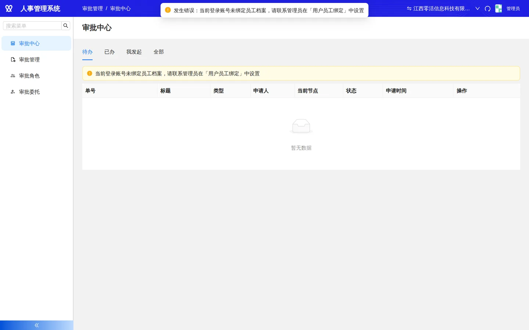Click the 审批管理 sidebar icon
529x330 pixels.
13,59
